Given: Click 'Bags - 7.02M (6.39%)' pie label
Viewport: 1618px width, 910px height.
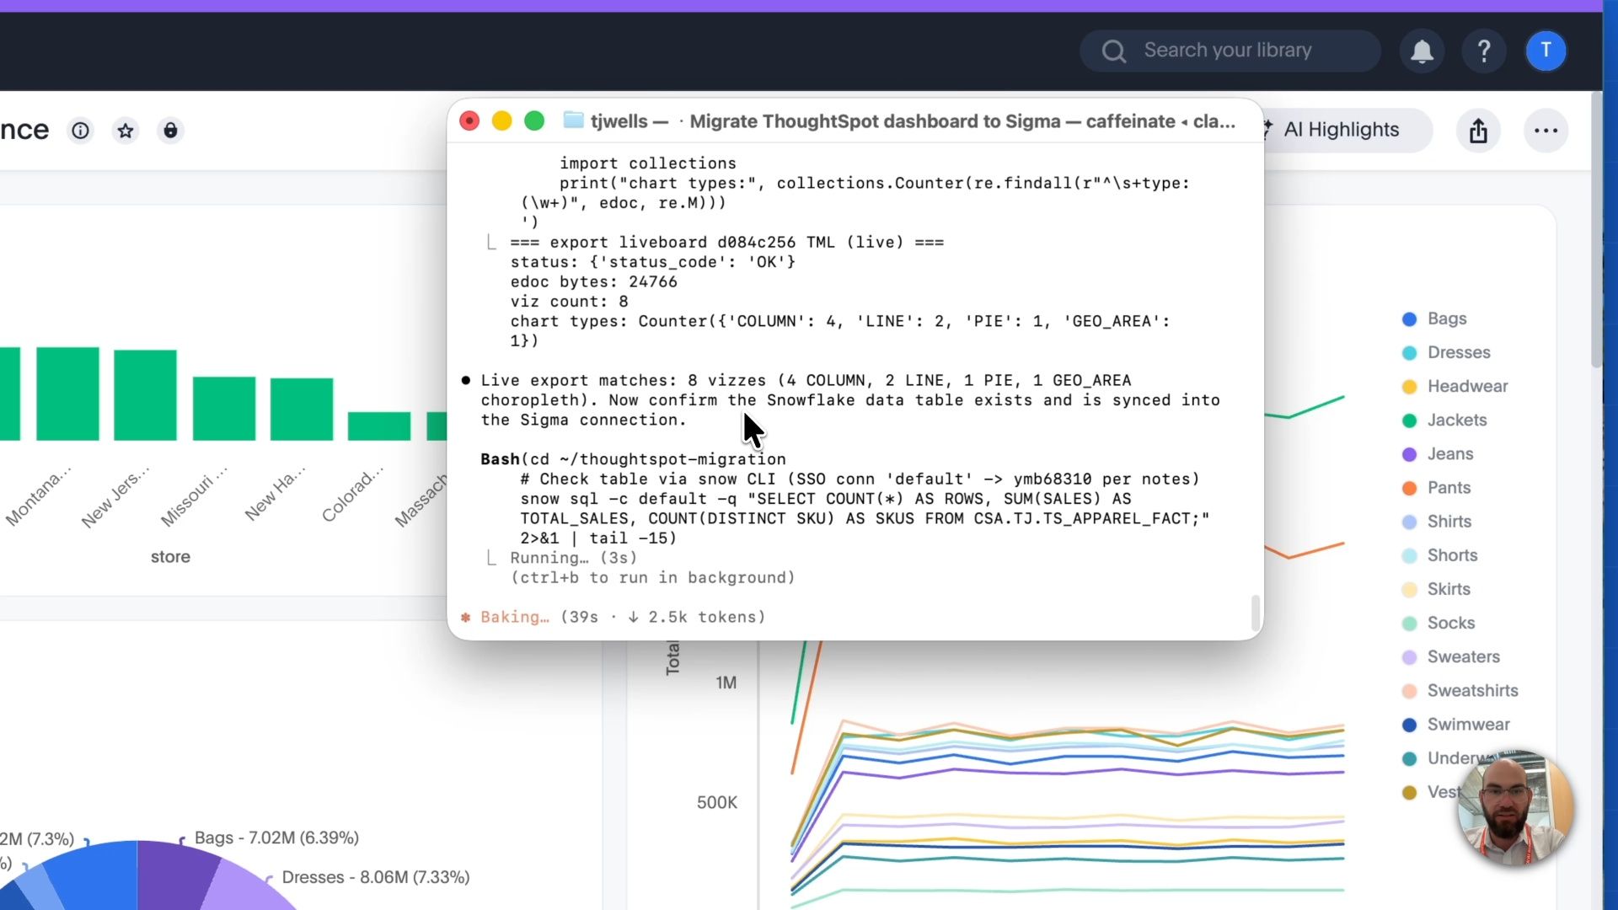Looking at the screenshot, I should pos(276,838).
